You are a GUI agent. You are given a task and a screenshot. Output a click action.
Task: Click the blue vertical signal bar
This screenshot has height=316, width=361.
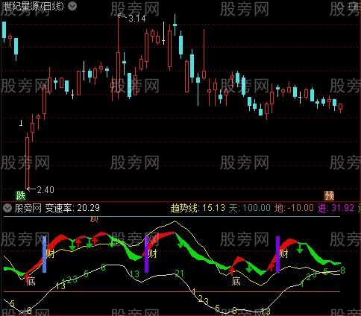[44, 254]
